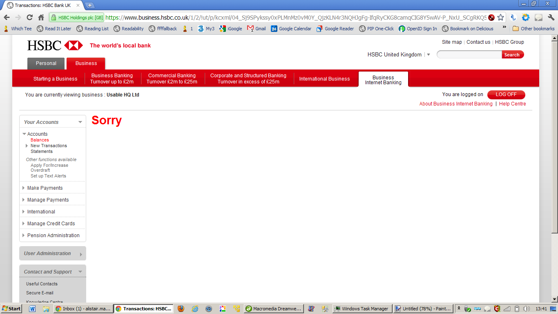Screen dimensions: 558x314
Task: Open the Google Calendar bookmark
Action: point(291,29)
